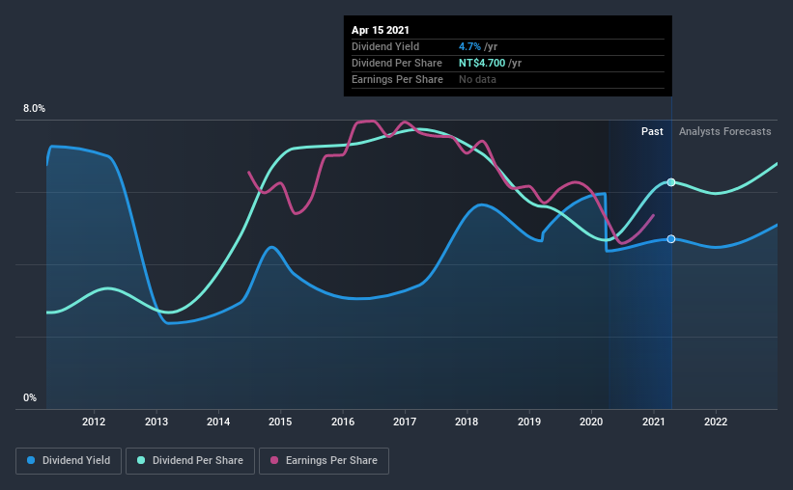This screenshot has width=793, height=490.
Task: Click the 2021 x-axis label
Action: (653, 422)
